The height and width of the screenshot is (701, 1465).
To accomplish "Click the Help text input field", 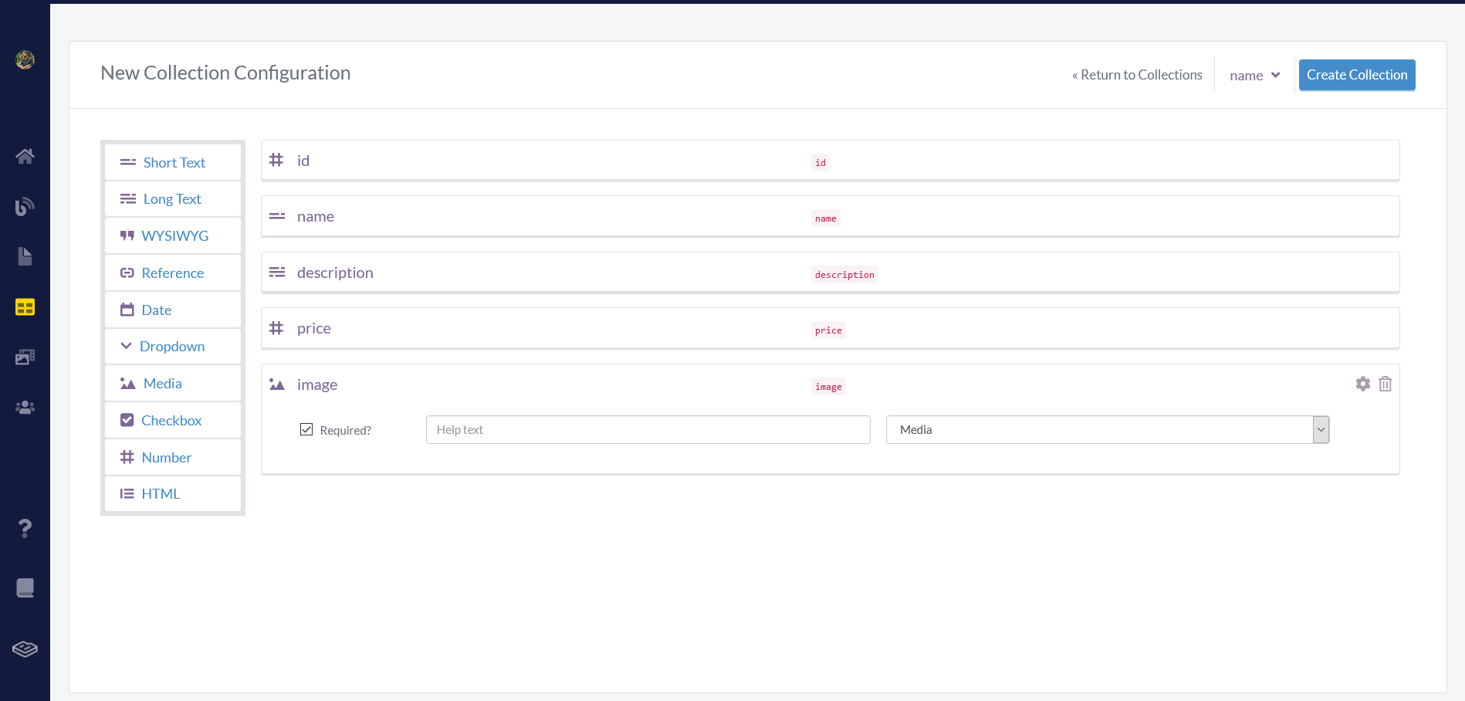I will (x=648, y=429).
